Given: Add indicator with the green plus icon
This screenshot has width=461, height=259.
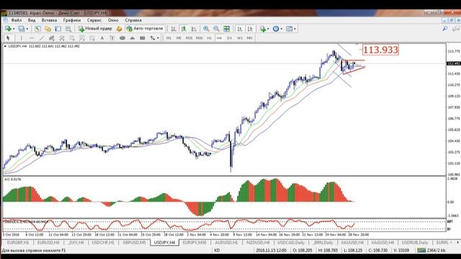Looking at the screenshot, I should tap(262, 29).
